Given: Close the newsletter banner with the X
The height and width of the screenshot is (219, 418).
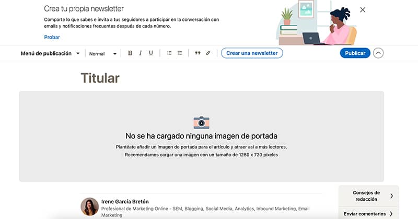Looking at the screenshot, I should [363, 10].
